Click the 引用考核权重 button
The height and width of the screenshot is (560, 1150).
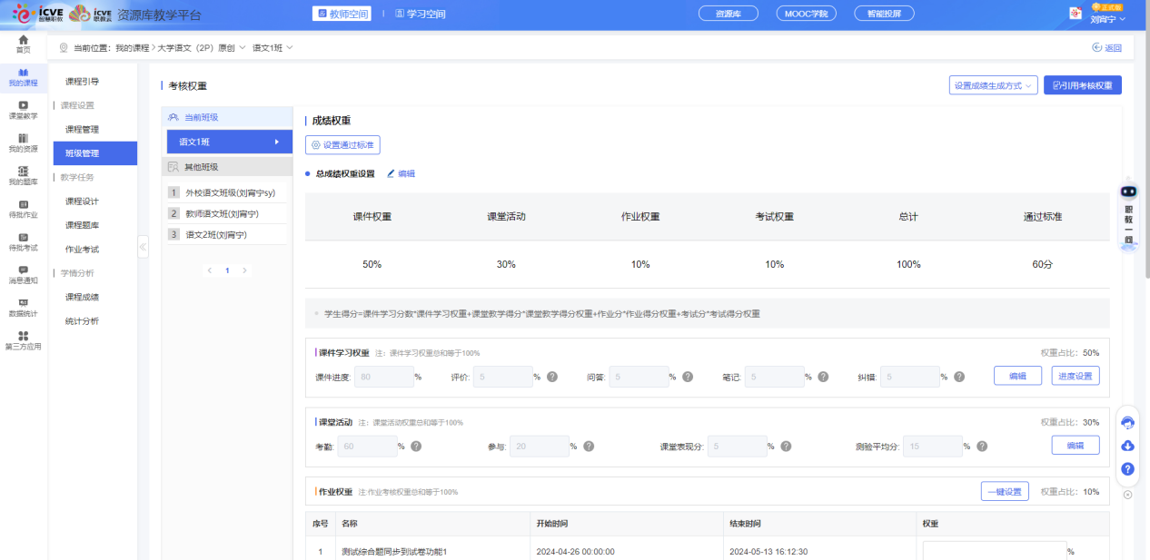click(x=1081, y=84)
